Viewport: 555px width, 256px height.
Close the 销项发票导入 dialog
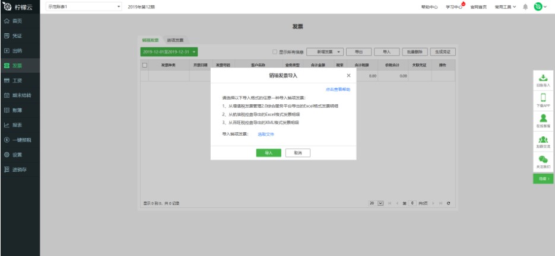pyautogui.click(x=348, y=76)
